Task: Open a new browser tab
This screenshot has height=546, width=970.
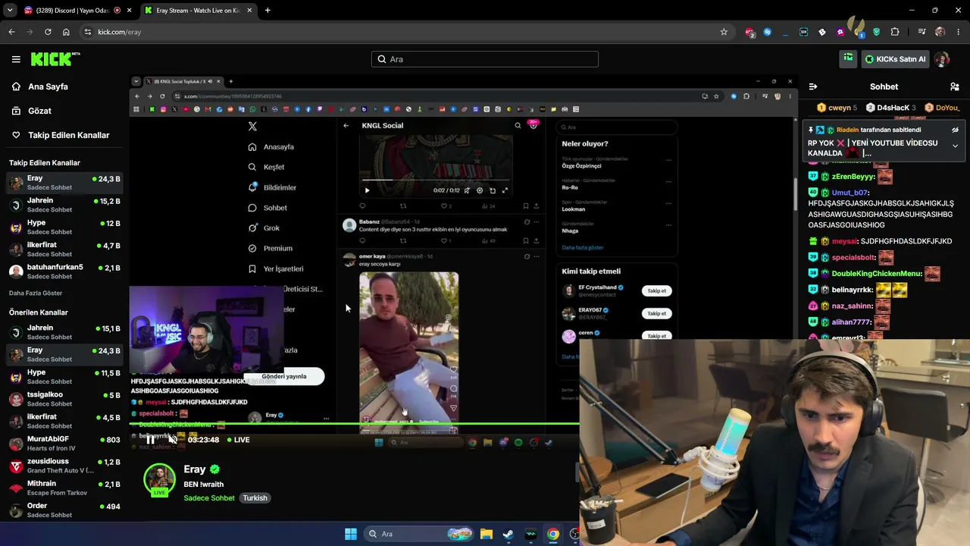Action: [x=268, y=11]
